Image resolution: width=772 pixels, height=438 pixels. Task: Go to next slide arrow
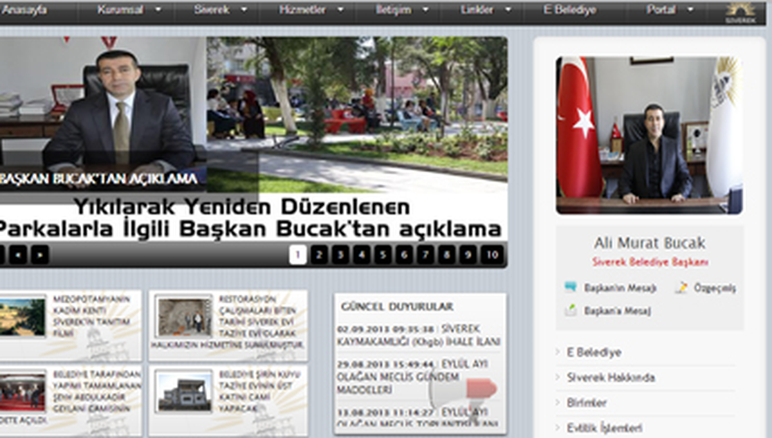[x=40, y=255]
